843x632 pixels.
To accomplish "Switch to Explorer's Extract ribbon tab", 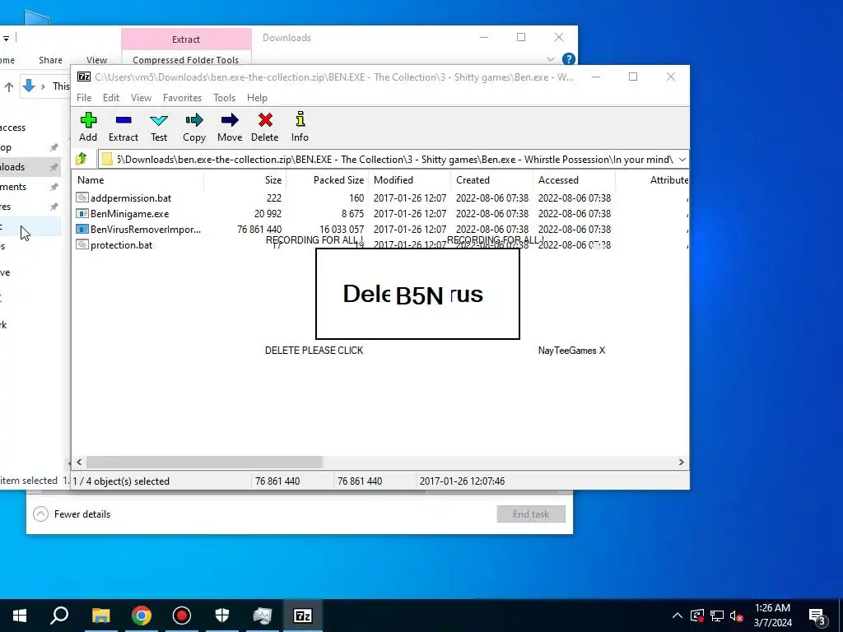I will coord(186,39).
